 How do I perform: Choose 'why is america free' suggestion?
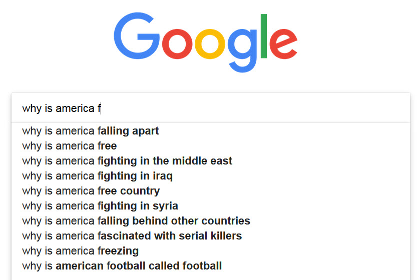click(x=211, y=145)
